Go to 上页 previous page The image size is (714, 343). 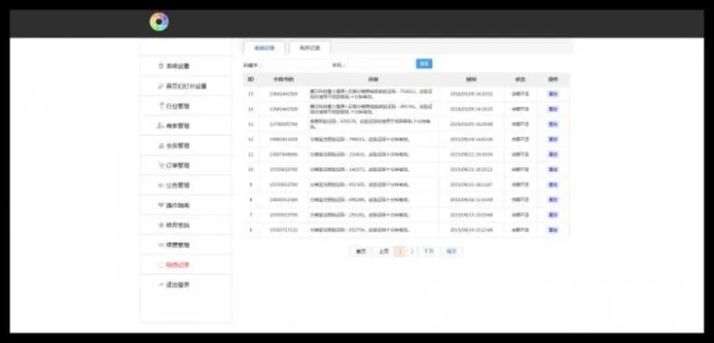384,251
